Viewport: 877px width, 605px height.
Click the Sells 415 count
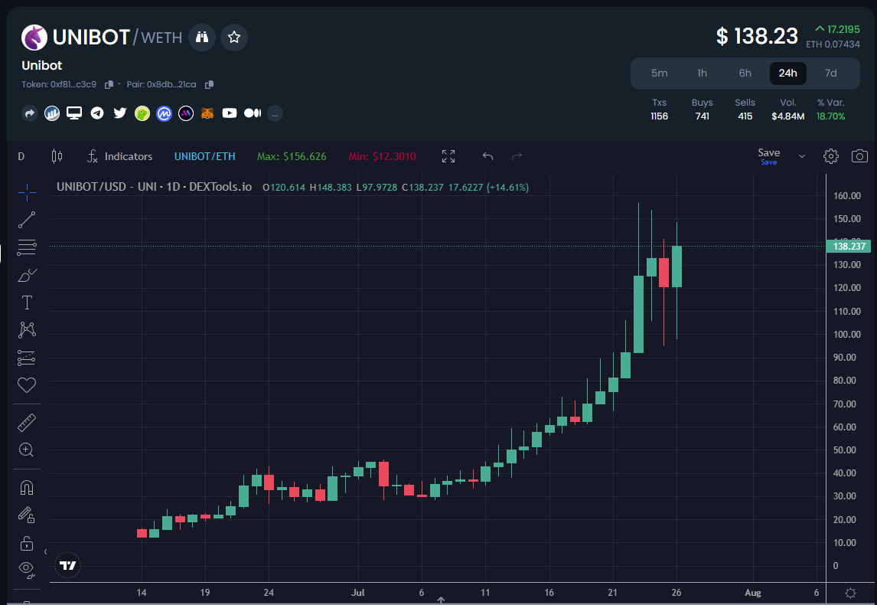click(745, 116)
